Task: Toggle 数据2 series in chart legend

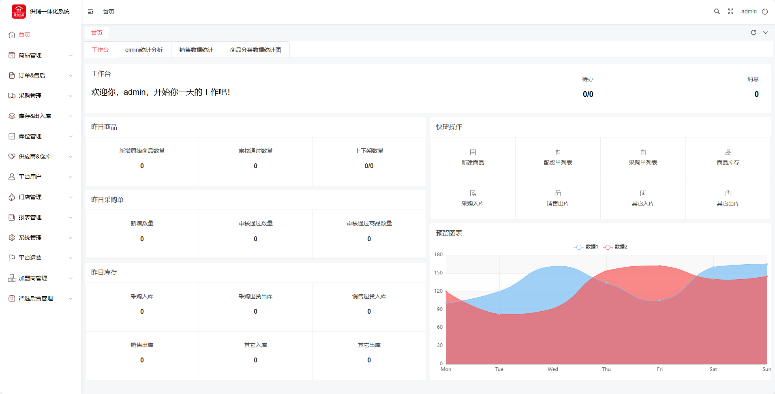Action: pyautogui.click(x=615, y=247)
